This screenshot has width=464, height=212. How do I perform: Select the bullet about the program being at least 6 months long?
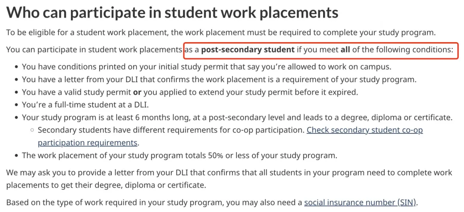click(237, 117)
